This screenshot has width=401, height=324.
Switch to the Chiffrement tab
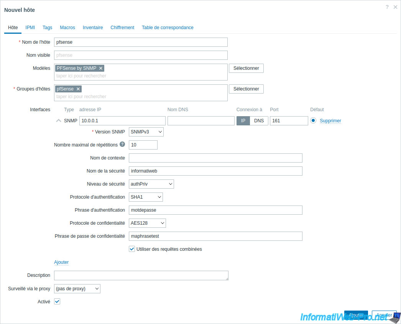[122, 27]
